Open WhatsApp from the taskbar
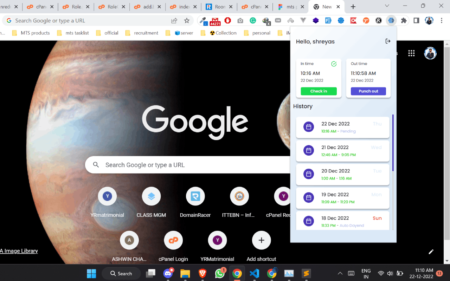Image resolution: width=450 pixels, height=281 pixels. [220, 273]
